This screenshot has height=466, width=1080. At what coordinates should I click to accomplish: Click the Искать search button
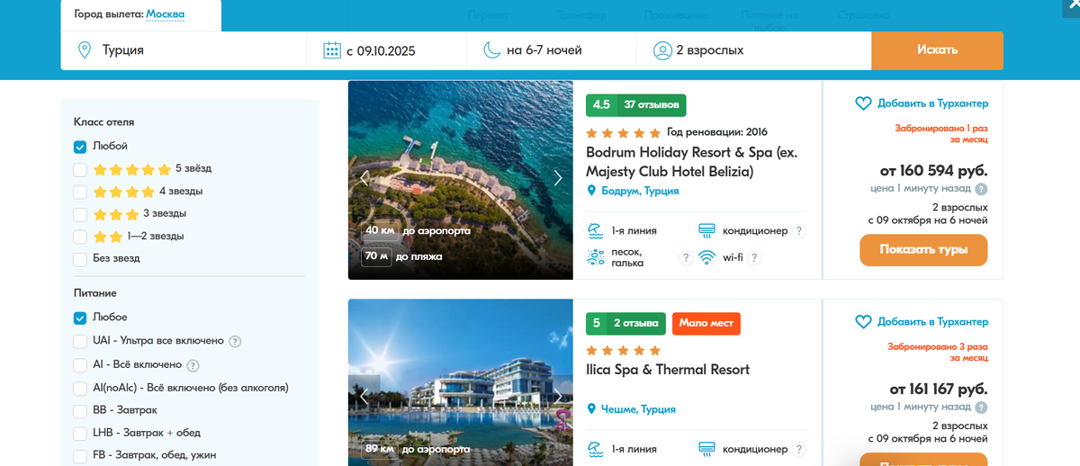[937, 50]
